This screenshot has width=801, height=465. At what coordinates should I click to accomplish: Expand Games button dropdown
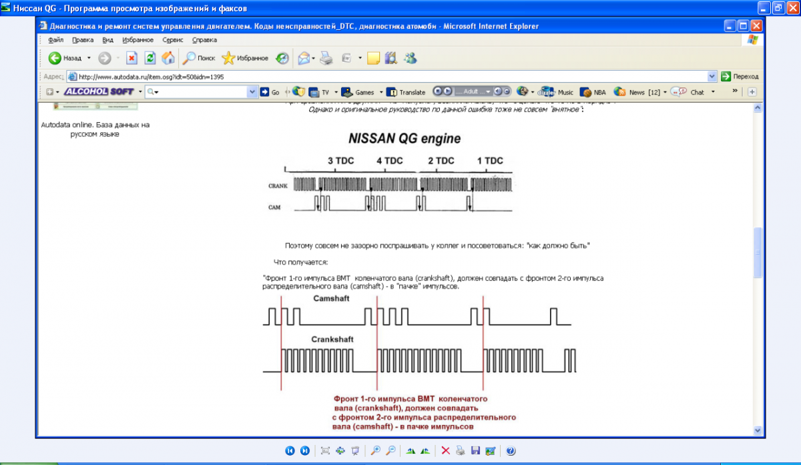381,92
